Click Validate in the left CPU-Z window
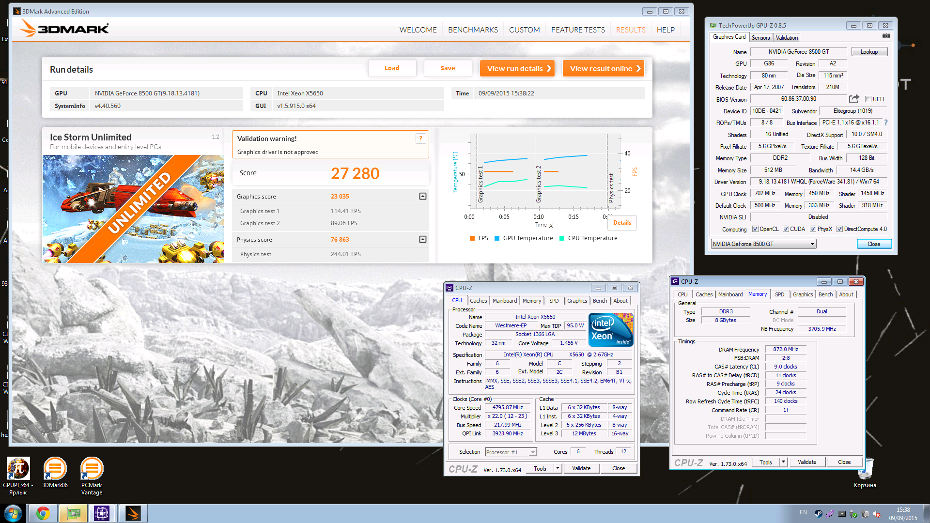The width and height of the screenshot is (930, 523). (x=581, y=468)
